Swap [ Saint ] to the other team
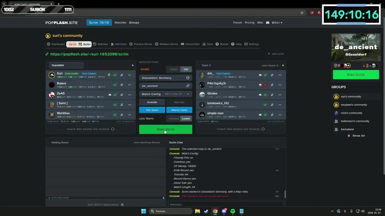Viewport: 385px width, 216px height. coord(122,105)
